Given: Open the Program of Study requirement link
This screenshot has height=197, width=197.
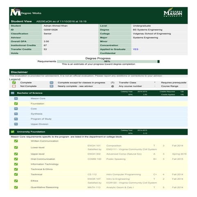Looking at the screenshot, I should tap(41, 119).
